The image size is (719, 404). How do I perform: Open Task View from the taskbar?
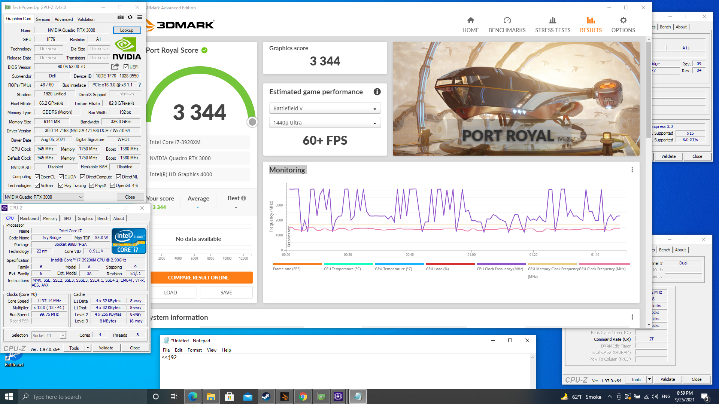coord(173,397)
